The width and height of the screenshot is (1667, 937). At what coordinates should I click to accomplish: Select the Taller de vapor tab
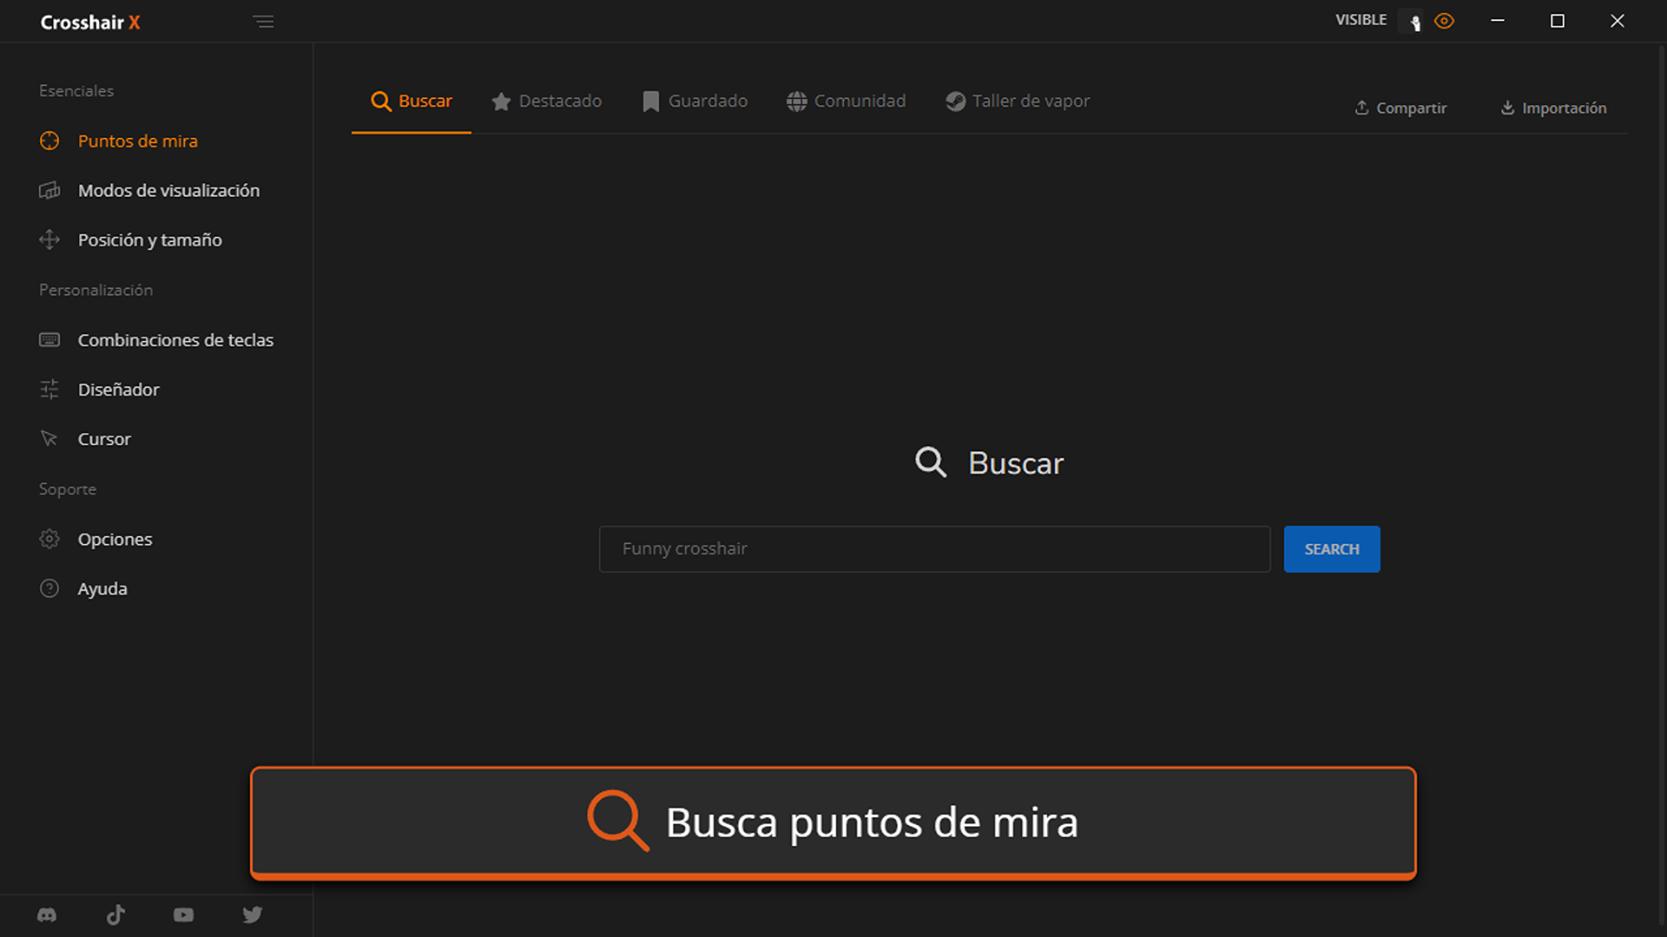pos(1018,102)
